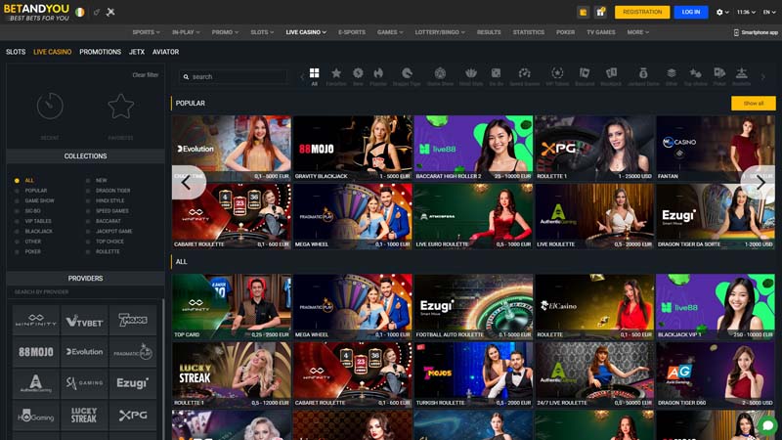Click the Registration button

click(x=641, y=12)
